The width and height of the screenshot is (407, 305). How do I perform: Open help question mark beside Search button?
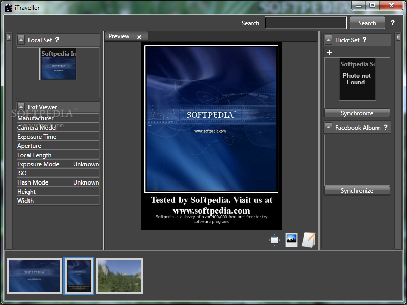[x=393, y=23]
